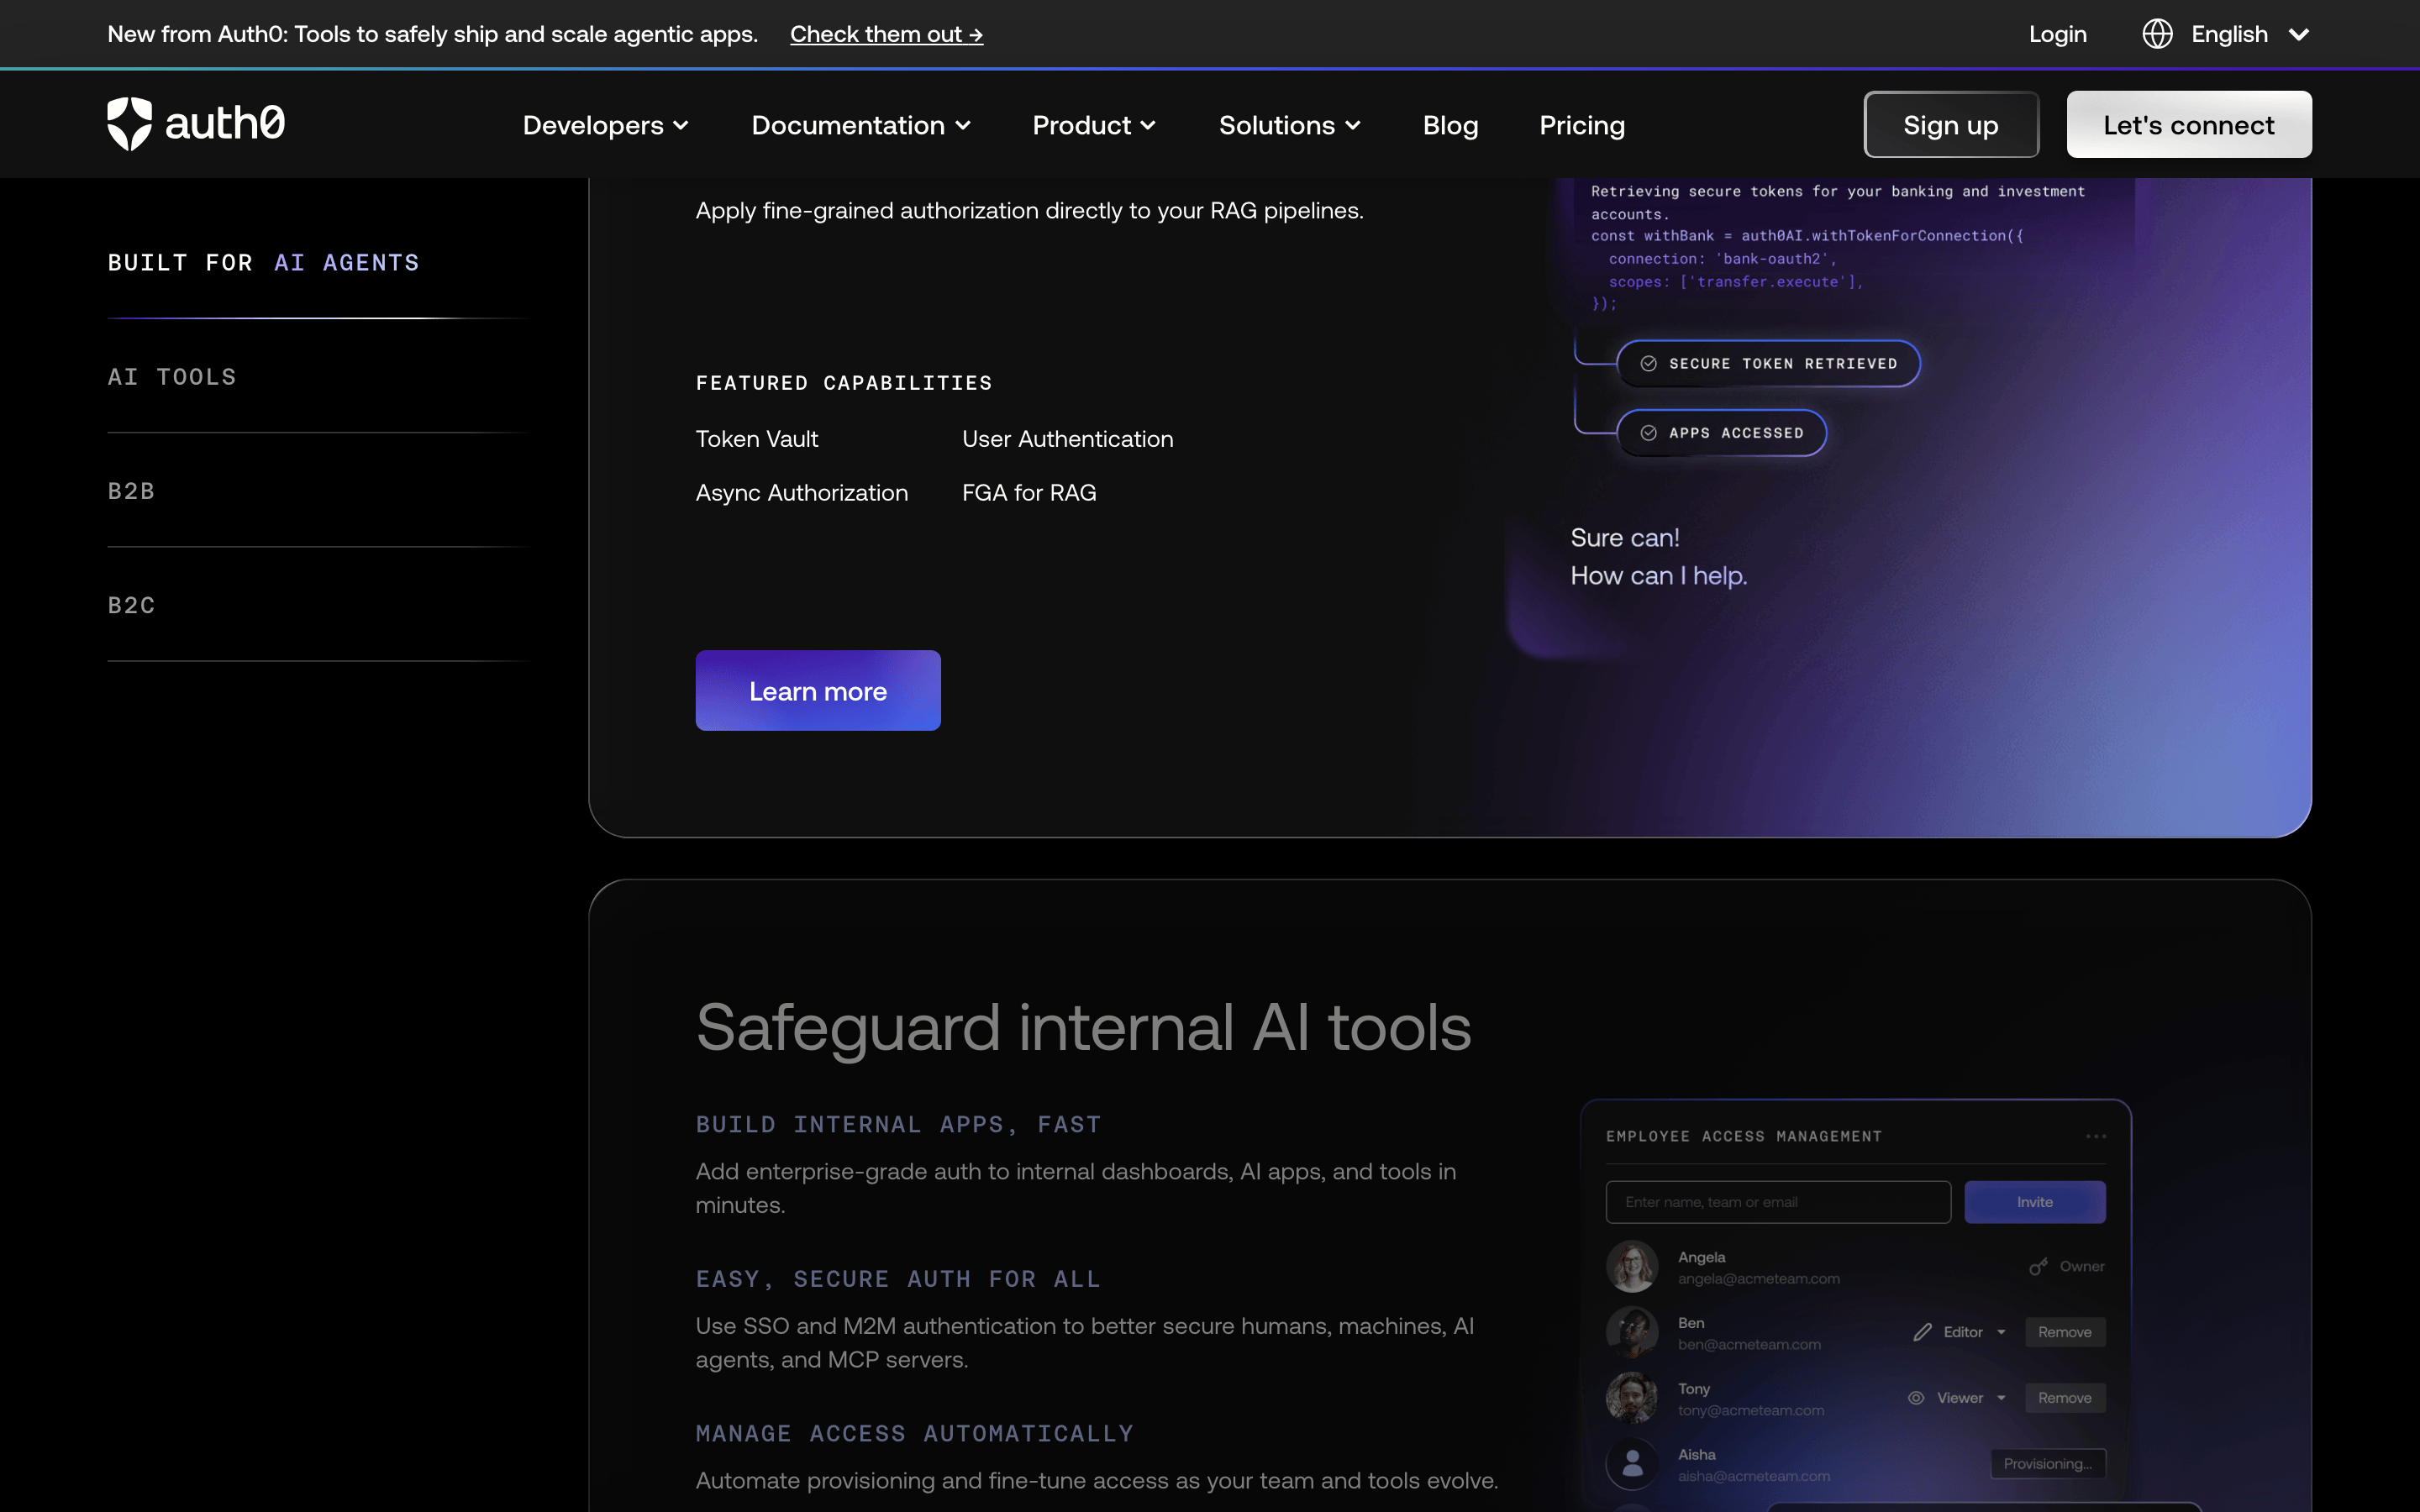Image resolution: width=2420 pixels, height=1512 pixels.
Task: Click Ben's profile avatar
Action: tap(1632, 1332)
